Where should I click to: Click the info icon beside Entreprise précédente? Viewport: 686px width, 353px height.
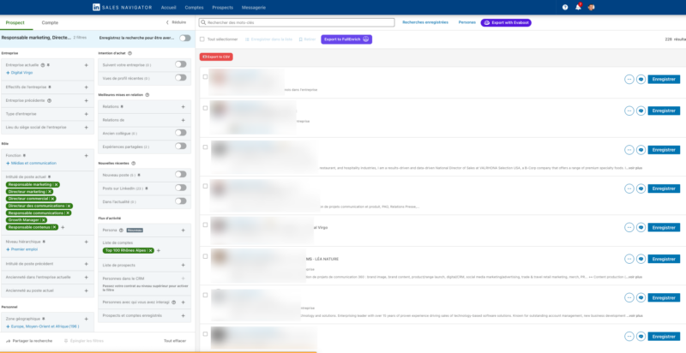[x=49, y=100]
